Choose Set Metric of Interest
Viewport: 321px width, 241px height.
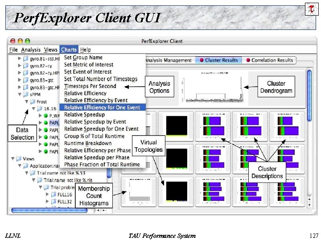click(x=103, y=65)
